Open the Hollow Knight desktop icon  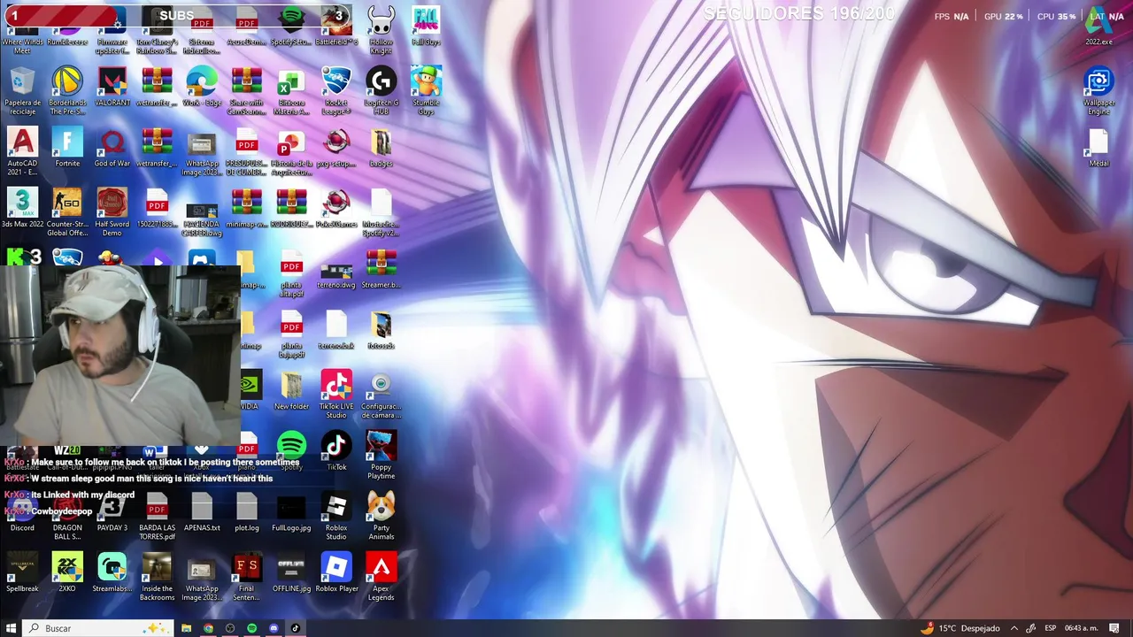click(x=381, y=29)
